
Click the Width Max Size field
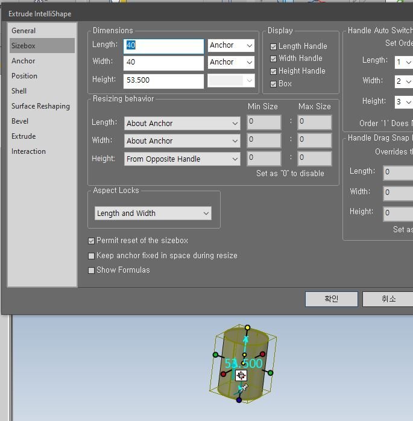315,140
